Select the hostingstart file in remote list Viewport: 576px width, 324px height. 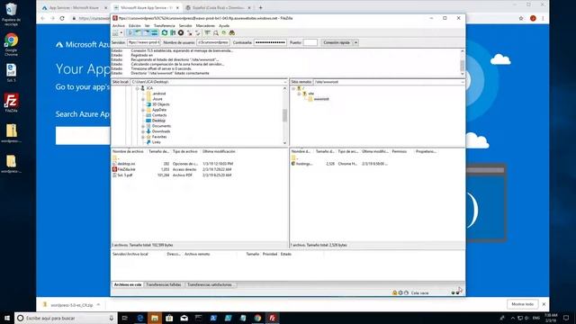[x=304, y=164]
